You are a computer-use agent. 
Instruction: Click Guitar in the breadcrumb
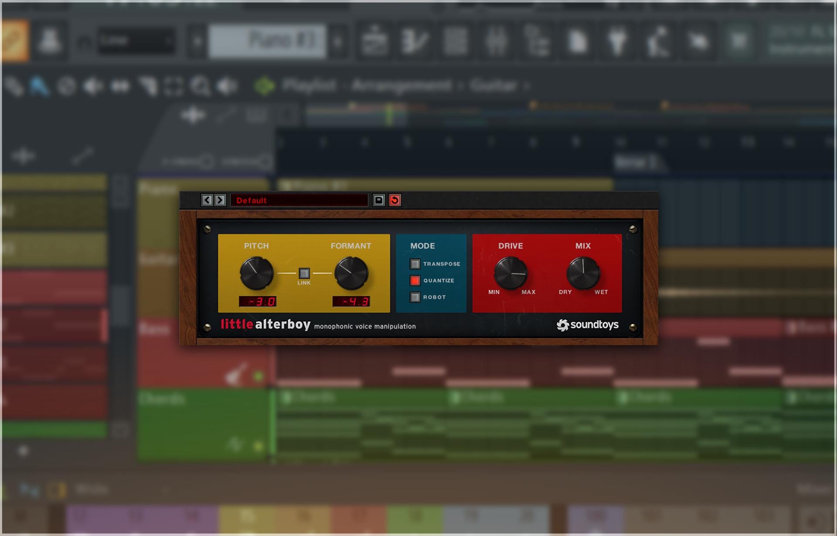point(493,85)
